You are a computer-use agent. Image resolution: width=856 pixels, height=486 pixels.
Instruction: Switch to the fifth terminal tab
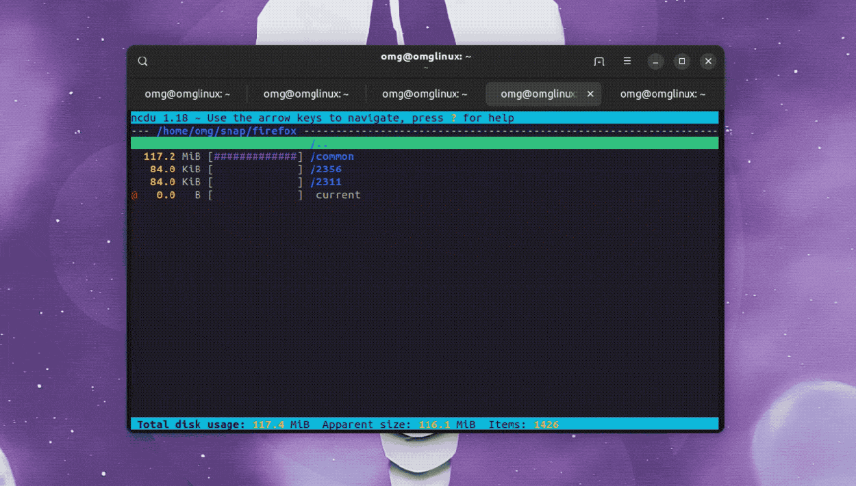(662, 94)
